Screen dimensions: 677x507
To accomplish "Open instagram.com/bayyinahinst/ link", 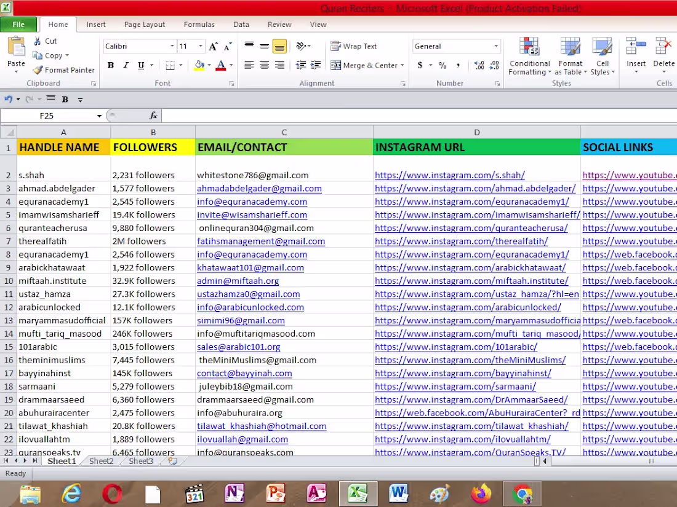I will 463,374.
